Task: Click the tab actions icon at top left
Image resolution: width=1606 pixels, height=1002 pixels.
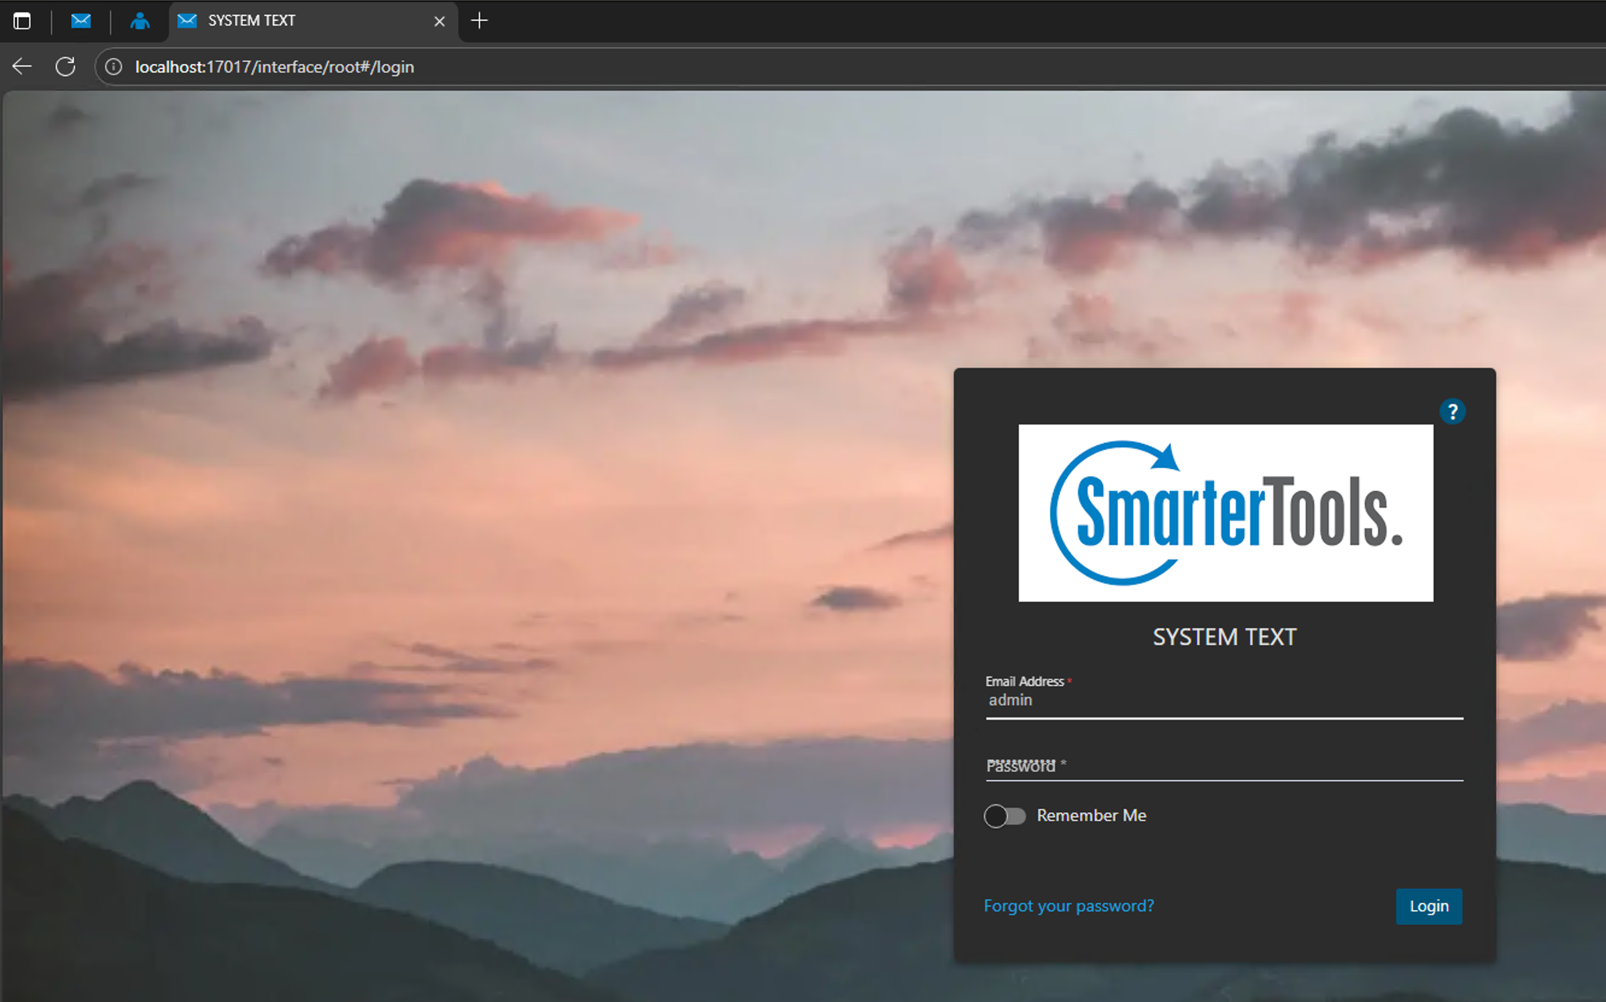Action: point(22,21)
